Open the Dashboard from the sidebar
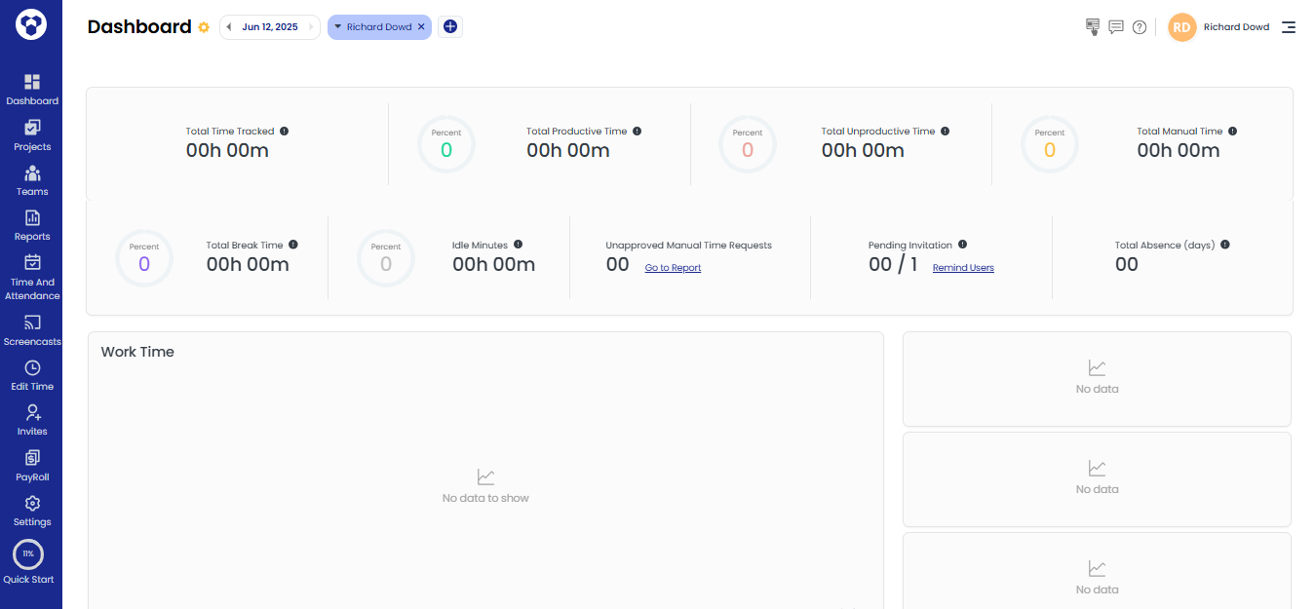The image size is (1315, 609). [32, 90]
